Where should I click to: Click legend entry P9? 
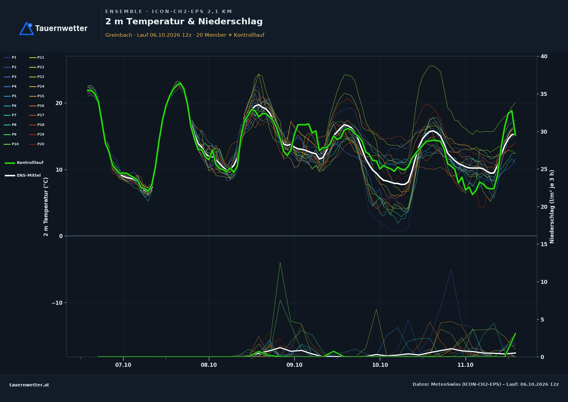[x=10, y=134]
